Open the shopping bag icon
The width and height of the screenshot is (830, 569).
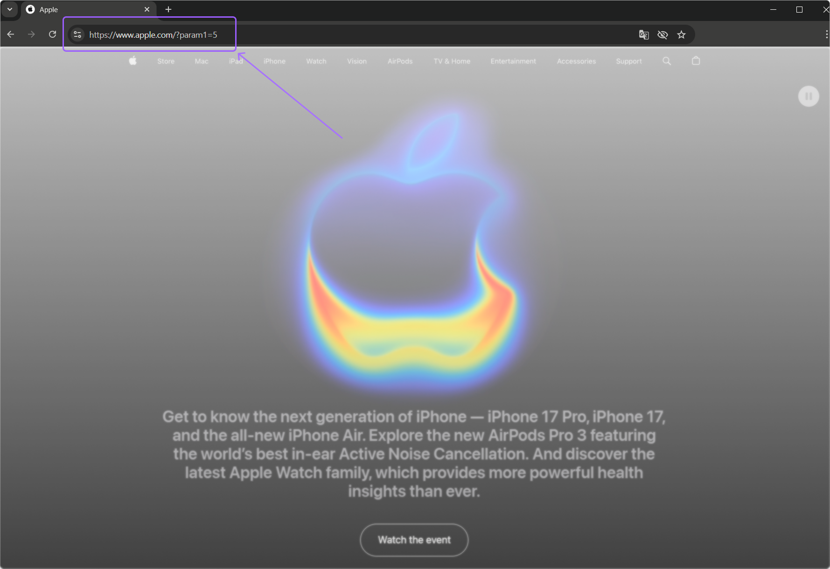point(696,61)
